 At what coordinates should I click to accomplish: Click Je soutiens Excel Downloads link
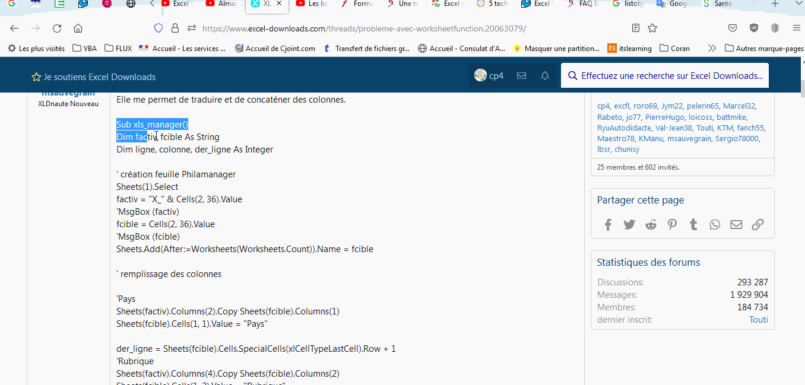(94, 77)
